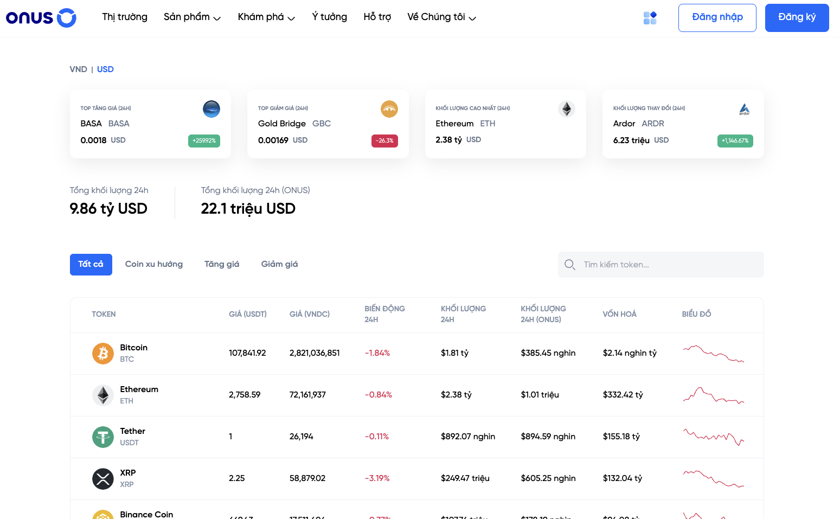Click the +1,146.67% badge on Ardor
The image size is (840, 519).
(x=735, y=141)
